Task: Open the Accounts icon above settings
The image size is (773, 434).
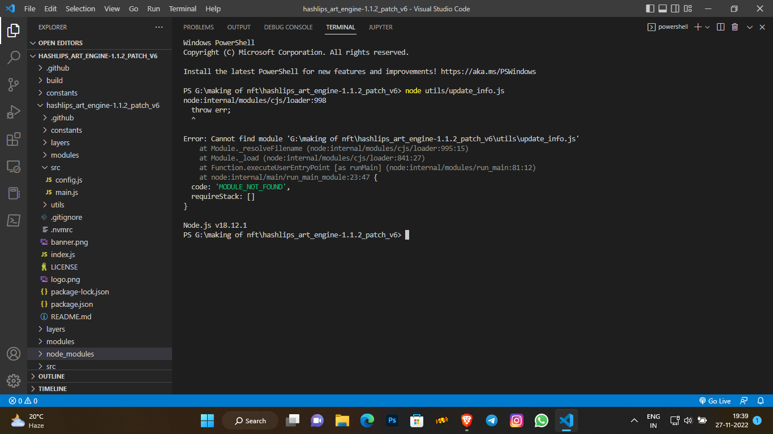Action: point(14,354)
